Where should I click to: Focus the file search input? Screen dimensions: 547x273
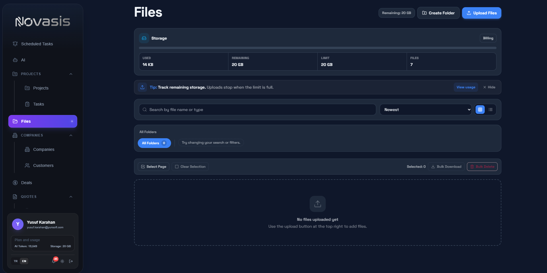pos(257,110)
